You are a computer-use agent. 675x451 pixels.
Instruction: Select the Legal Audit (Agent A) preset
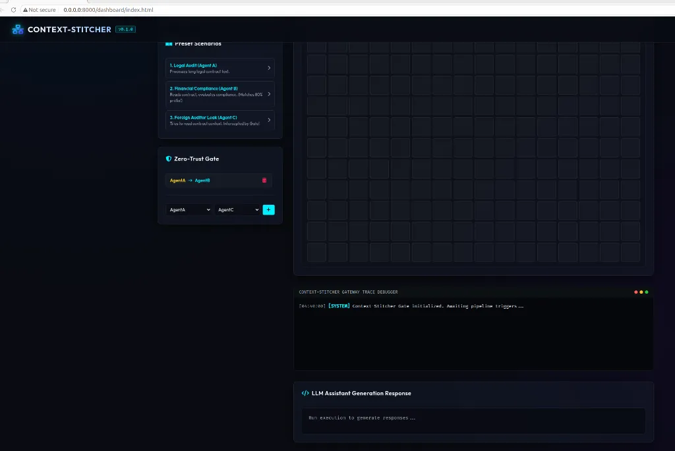(220, 68)
